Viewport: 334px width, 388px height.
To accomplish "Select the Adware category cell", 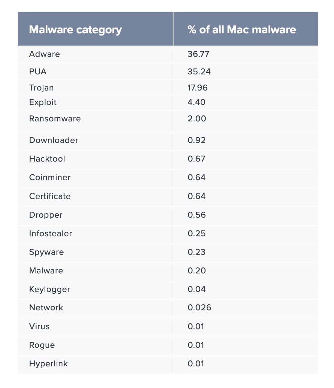I will [45, 54].
